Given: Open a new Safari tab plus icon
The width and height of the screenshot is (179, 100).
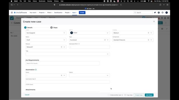Looking at the screenshot, I should 164,5.
